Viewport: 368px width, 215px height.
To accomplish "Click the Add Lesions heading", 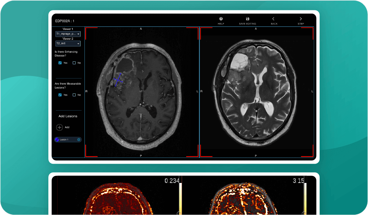I will [68, 116].
